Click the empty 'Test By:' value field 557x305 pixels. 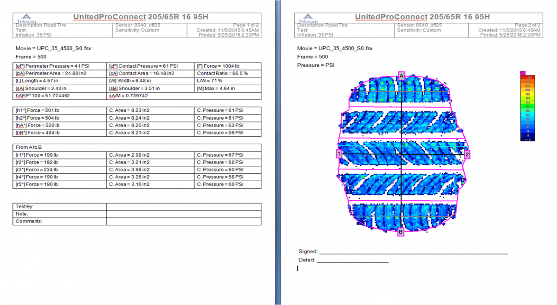tap(184, 207)
